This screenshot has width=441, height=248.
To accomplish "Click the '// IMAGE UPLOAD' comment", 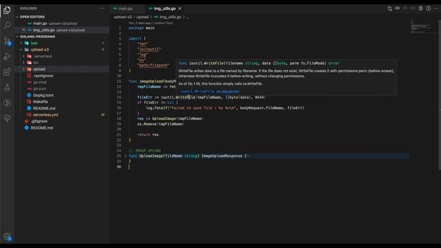I will [x=145, y=151].
